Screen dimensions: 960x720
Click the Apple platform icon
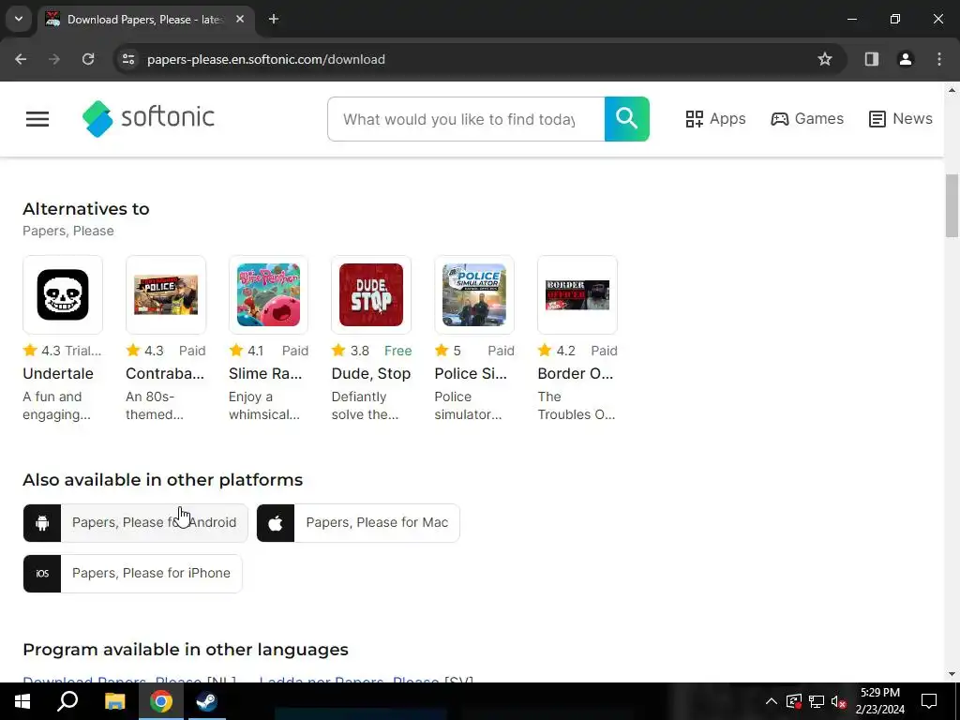tap(276, 523)
